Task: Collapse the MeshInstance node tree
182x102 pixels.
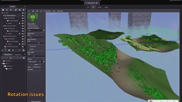Action: tap(4, 16)
